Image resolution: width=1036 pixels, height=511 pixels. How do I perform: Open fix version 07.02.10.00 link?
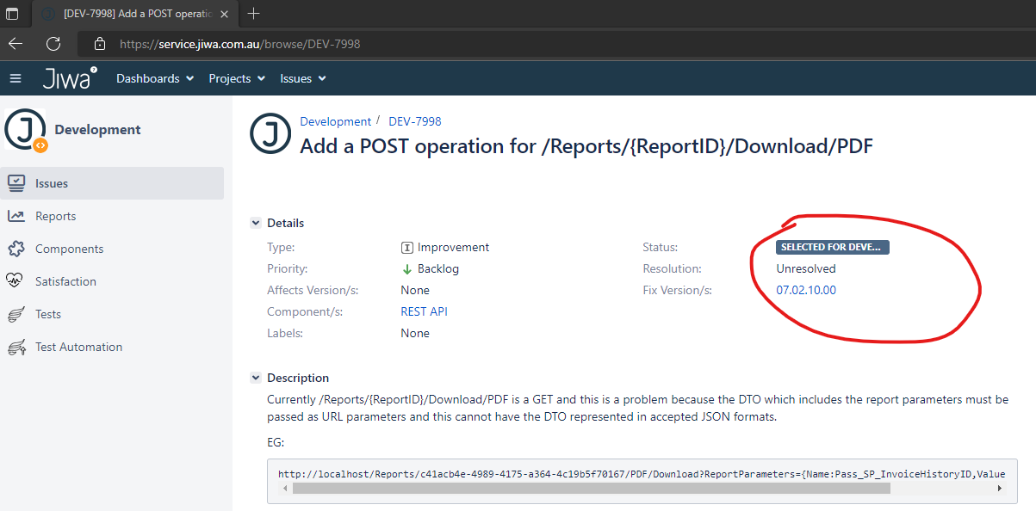point(806,290)
